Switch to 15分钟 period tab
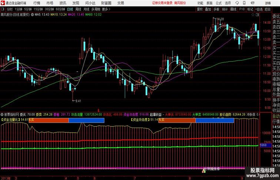Screen dimensions: 280x180 click(38, 9)
